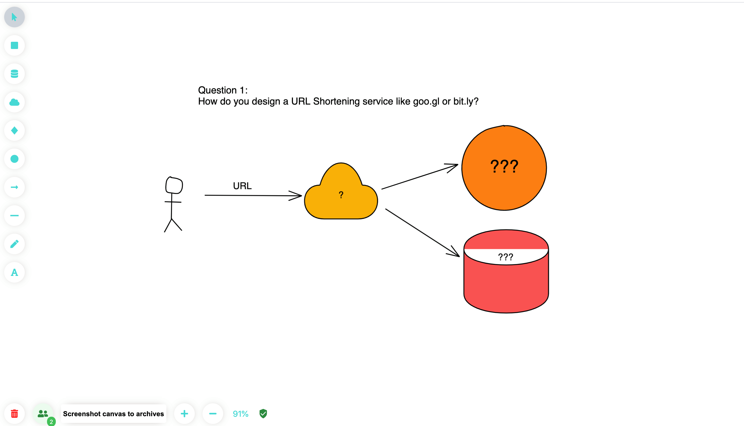Click Screenshot canvas to archives
This screenshot has width=744, height=426.
[x=113, y=414]
